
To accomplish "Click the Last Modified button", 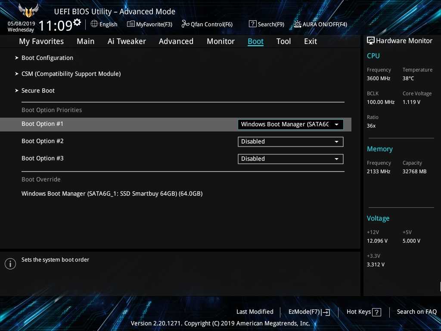I will [x=255, y=312].
